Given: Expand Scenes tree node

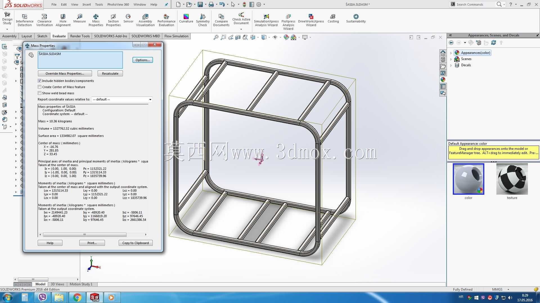Looking at the screenshot, I should (x=451, y=59).
